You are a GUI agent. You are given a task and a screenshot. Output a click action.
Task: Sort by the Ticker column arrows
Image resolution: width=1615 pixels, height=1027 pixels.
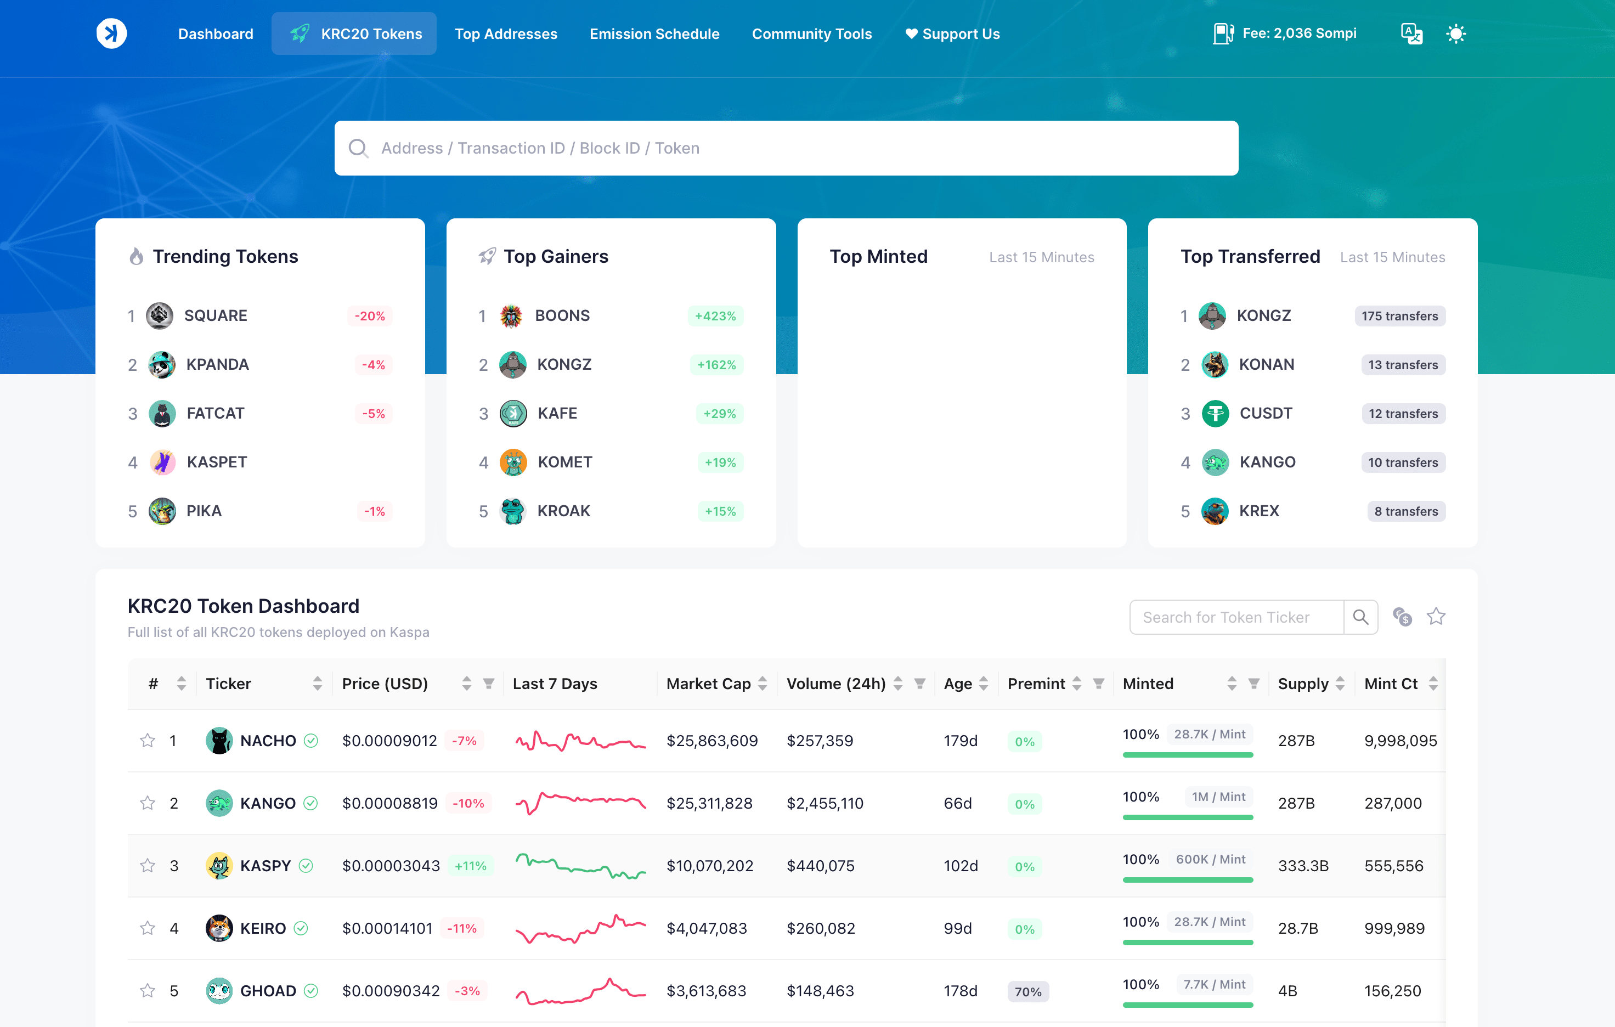tap(318, 684)
